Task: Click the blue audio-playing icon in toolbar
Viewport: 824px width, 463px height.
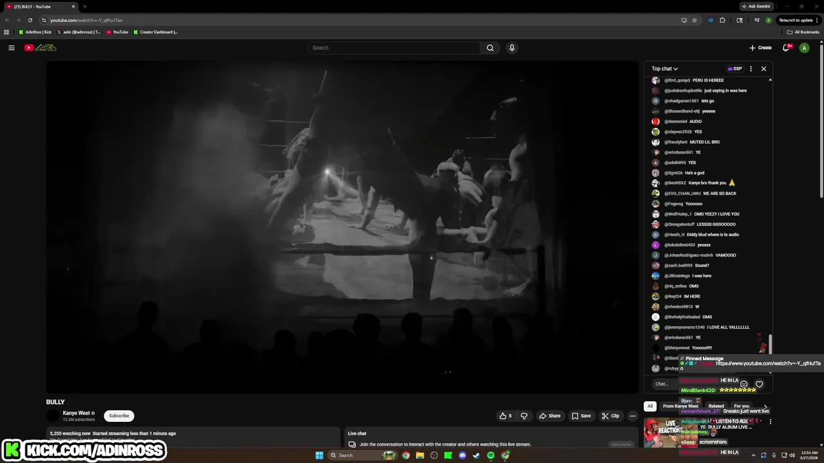Action: pyautogui.click(x=711, y=20)
